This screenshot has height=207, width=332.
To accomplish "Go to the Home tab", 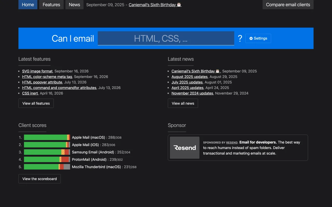I will pyautogui.click(x=28, y=5).
